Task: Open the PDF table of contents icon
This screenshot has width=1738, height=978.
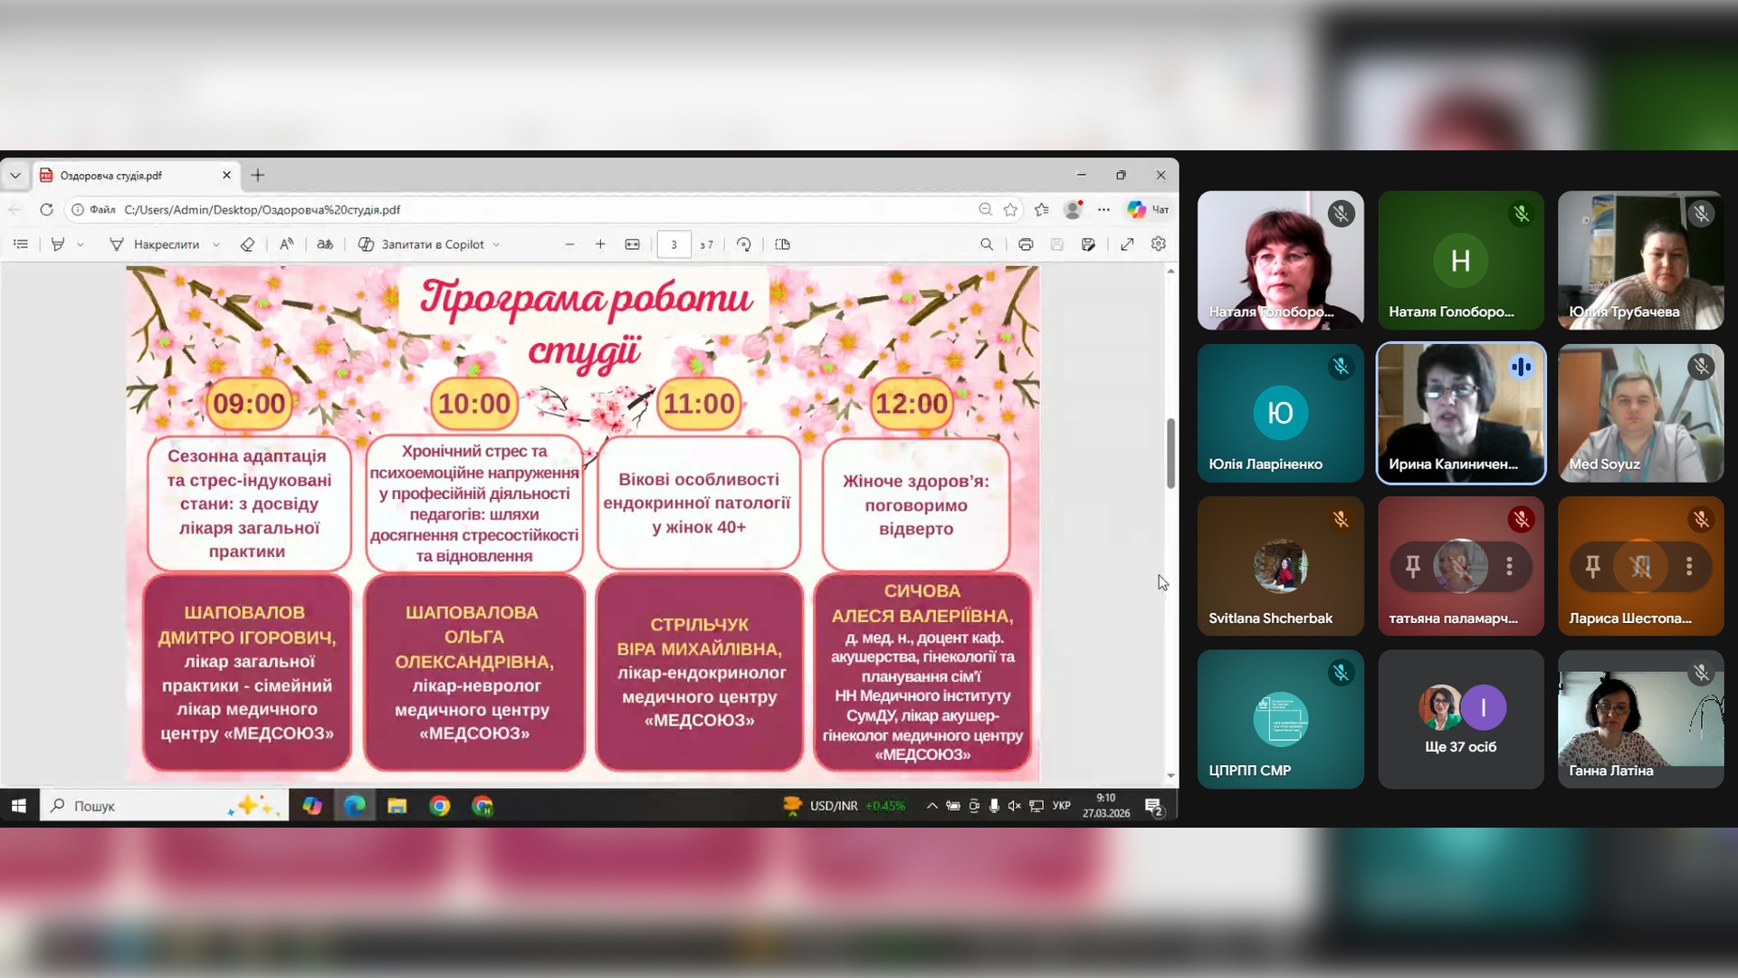Action: click(x=21, y=244)
